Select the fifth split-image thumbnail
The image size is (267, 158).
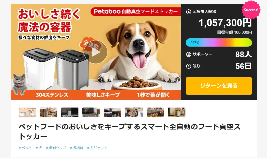[112, 112]
